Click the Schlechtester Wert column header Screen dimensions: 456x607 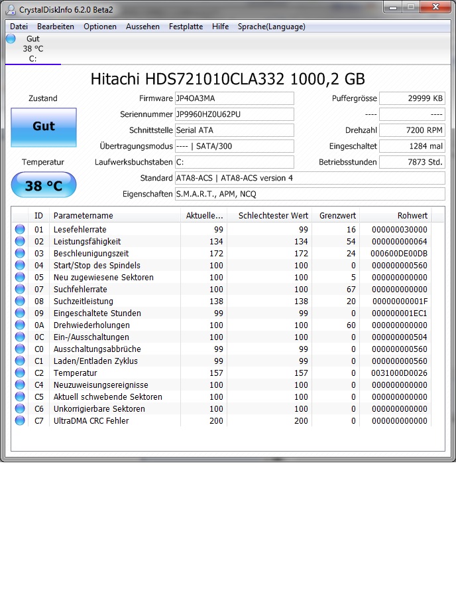point(270,216)
